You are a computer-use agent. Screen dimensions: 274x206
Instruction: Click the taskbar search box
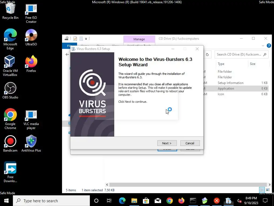pyautogui.click(x=51, y=201)
